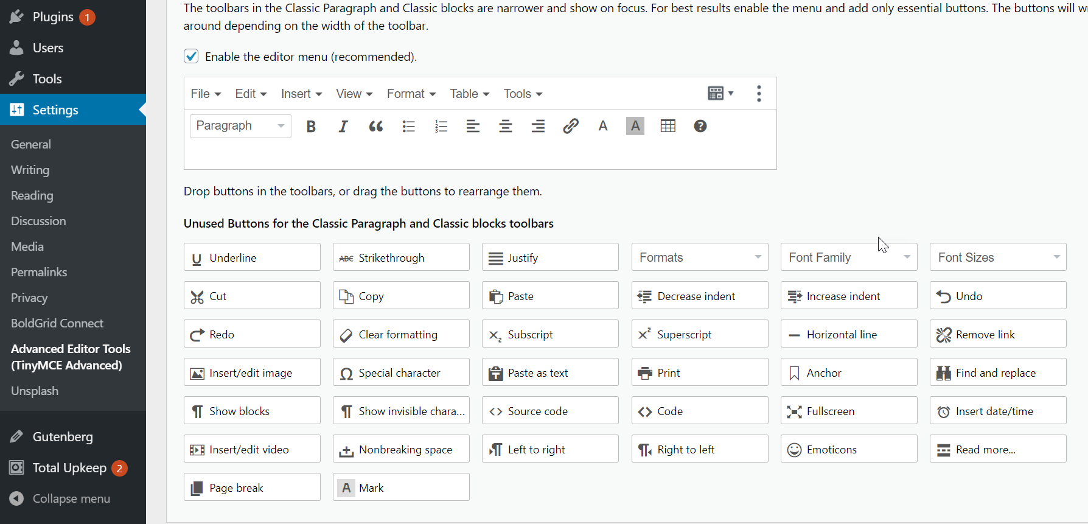Go to Permalinks settings page

coord(39,272)
